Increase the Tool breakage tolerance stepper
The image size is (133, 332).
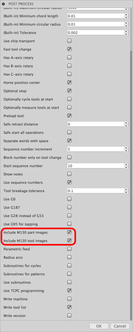126,189
